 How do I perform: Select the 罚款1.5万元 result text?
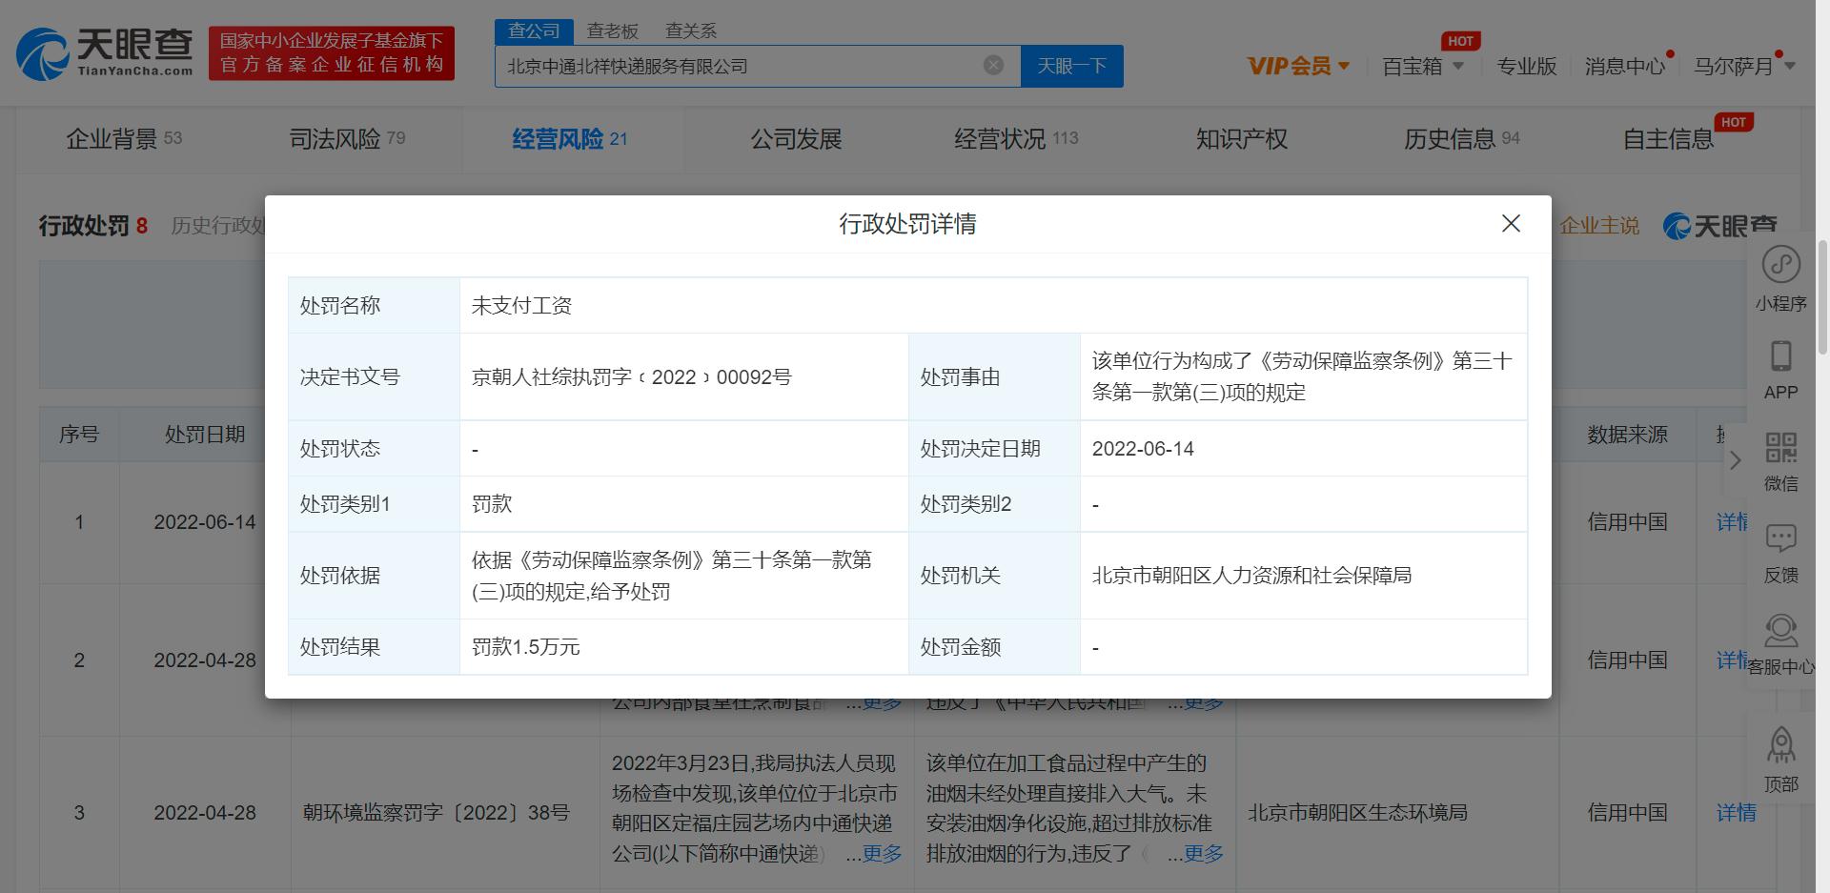click(x=525, y=646)
